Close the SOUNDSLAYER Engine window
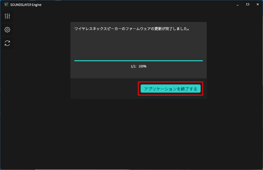Screen dimensions: 263x170 pyautogui.click(x=258, y=5)
